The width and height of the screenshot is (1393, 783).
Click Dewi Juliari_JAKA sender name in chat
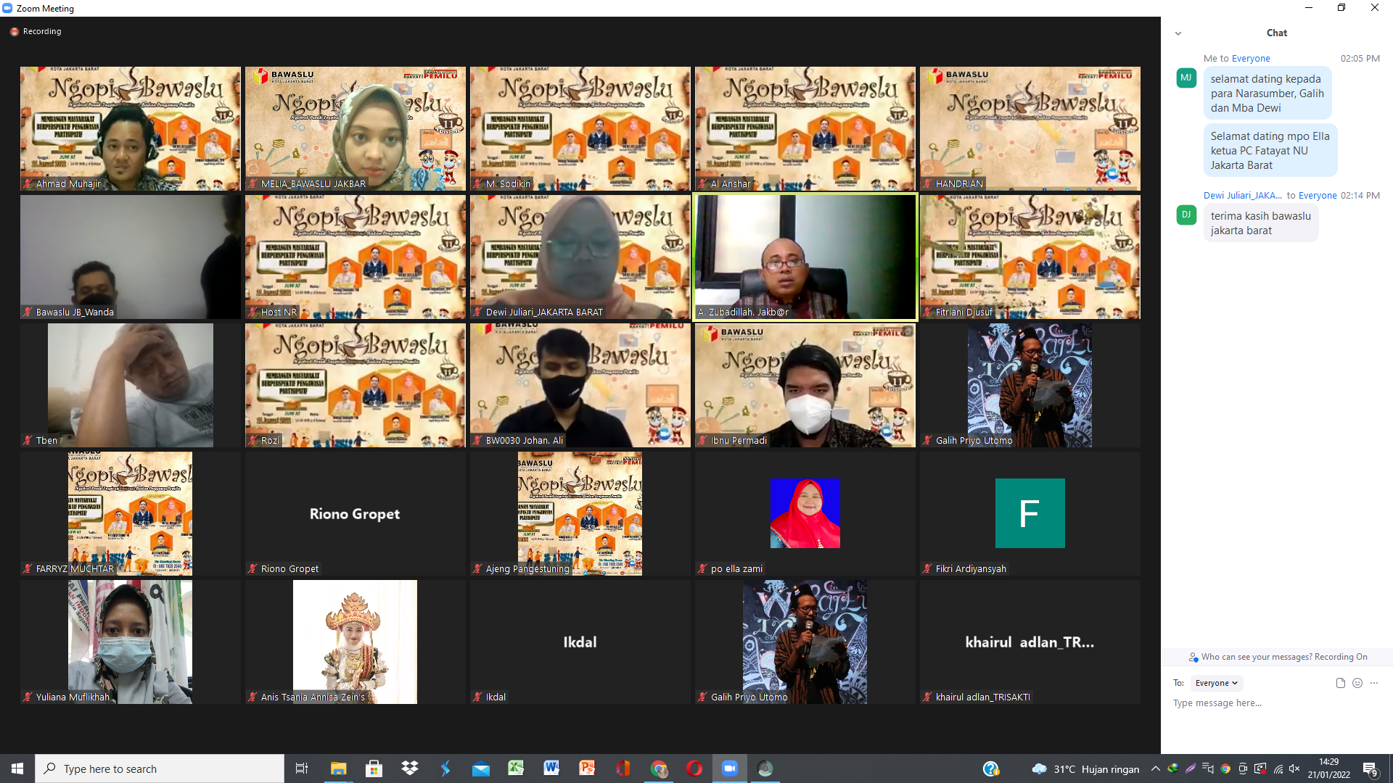coord(1242,196)
